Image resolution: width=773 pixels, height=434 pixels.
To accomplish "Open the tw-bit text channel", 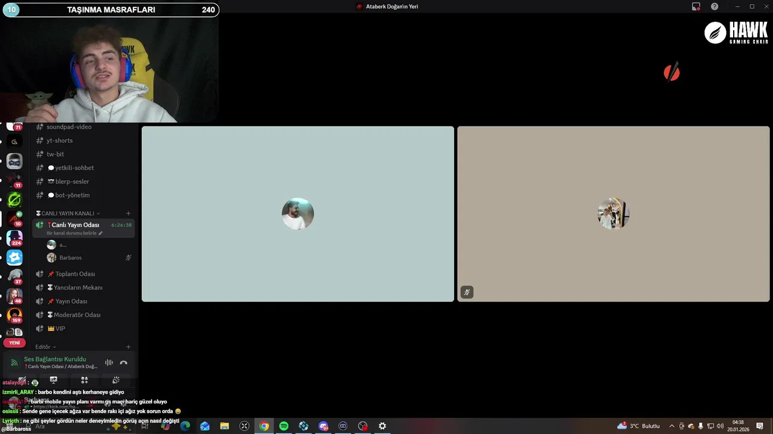I will (83, 154).
